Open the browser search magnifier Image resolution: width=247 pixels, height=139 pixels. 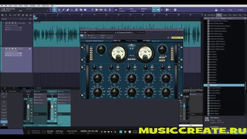pyautogui.click(x=245, y=15)
